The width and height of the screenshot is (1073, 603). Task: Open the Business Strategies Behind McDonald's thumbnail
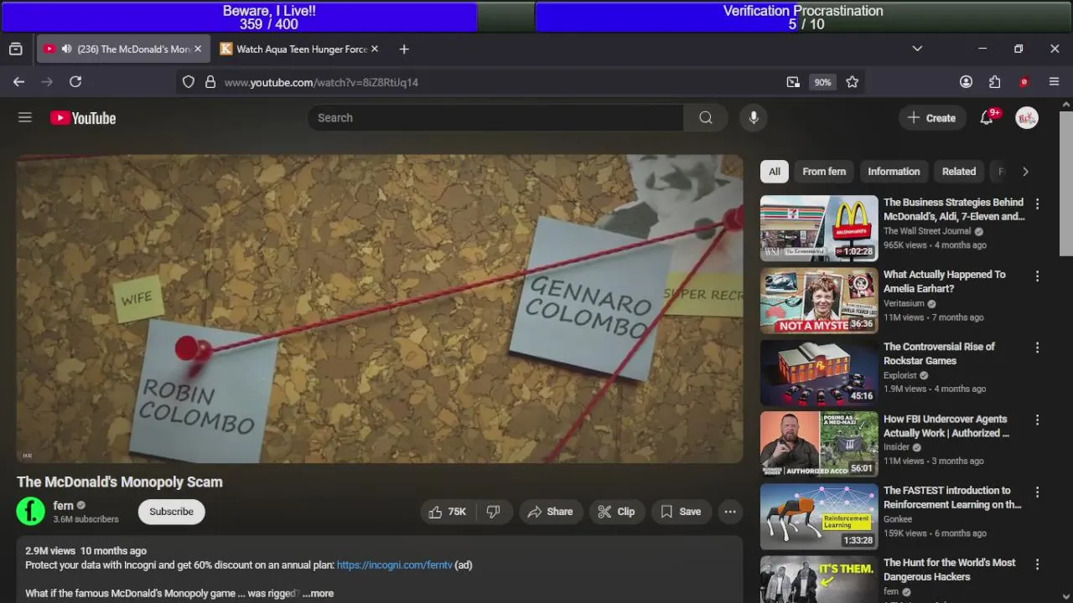(819, 229)
